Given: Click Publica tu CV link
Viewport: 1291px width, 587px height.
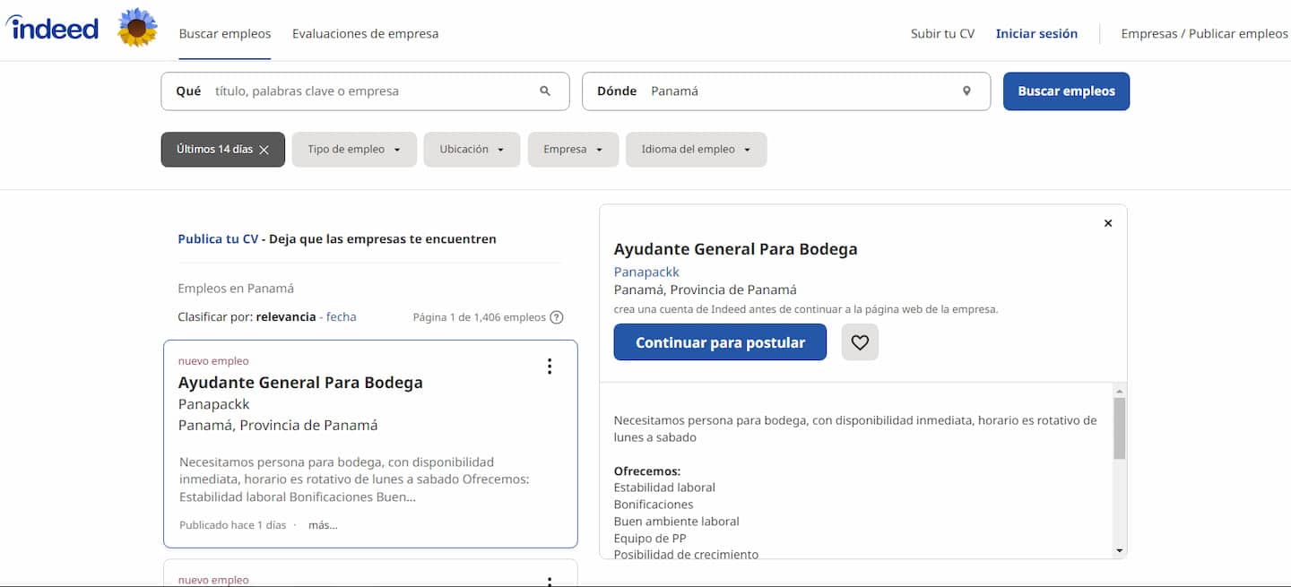Looking at the screenshot, I should coord(218,239).
